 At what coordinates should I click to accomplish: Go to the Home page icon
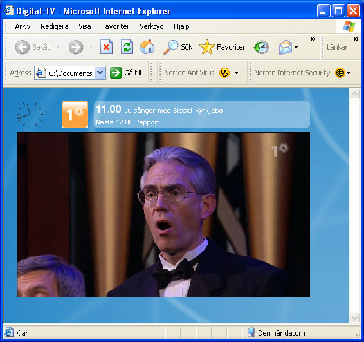click(x=147, y=47)
